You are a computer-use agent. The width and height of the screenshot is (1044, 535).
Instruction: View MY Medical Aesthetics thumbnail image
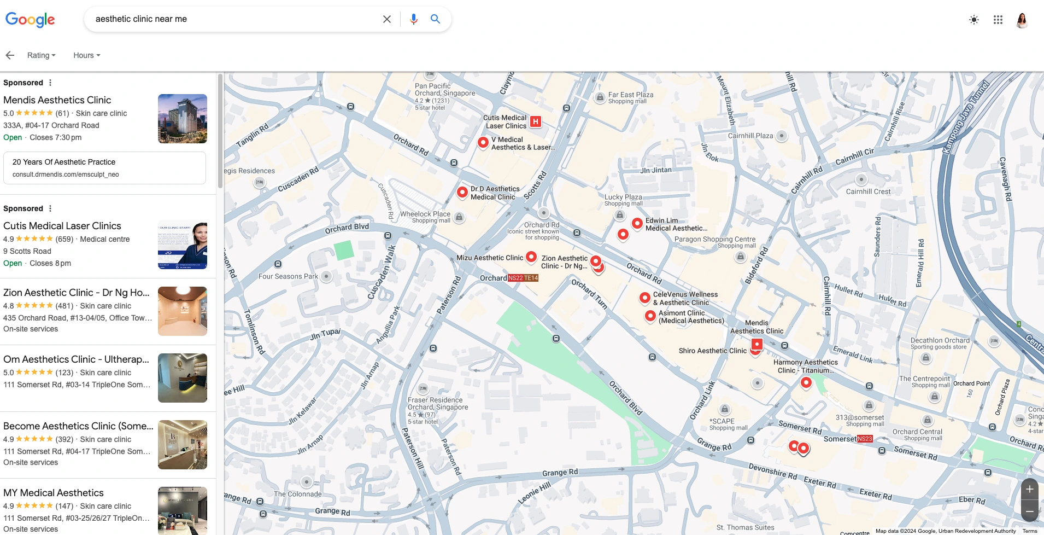(x=183, y=510)
